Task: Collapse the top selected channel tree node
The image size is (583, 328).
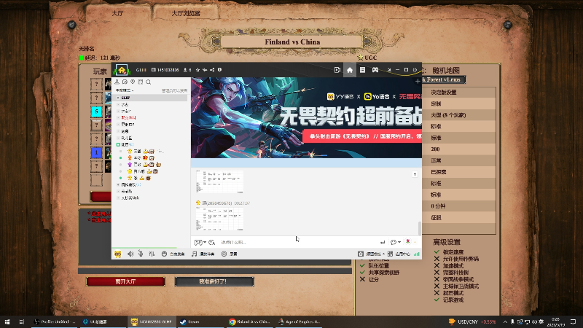Action: click(x=118, y=98)
